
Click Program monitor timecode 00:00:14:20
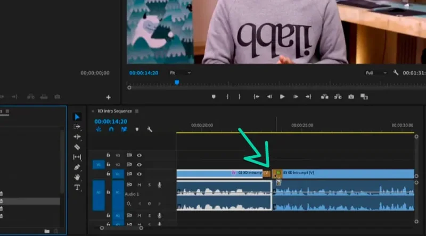(x=144, y=73)
